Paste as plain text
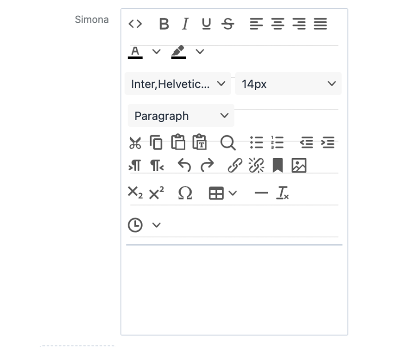Screen dimensions: 417x347 (200, 143)
